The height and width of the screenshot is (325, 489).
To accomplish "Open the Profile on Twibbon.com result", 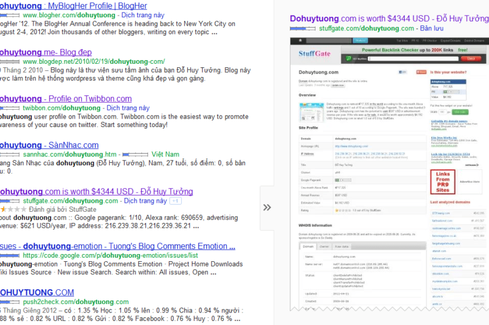I will click(66, 99).
